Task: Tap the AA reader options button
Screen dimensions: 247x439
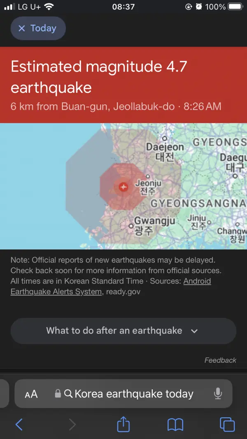Action: tap(31, 394)
